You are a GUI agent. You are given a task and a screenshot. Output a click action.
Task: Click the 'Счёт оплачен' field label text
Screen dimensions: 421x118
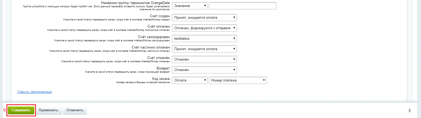[x=158, y=26]
